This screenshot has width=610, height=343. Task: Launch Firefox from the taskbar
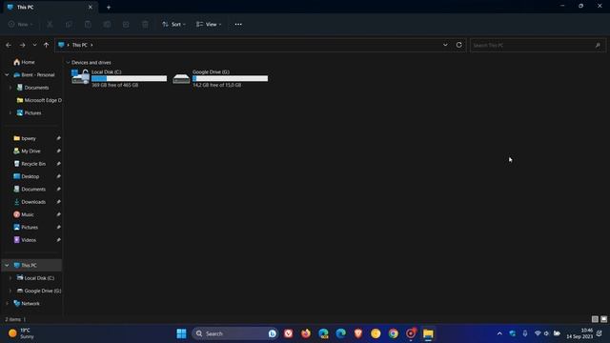tap(306, 333)
